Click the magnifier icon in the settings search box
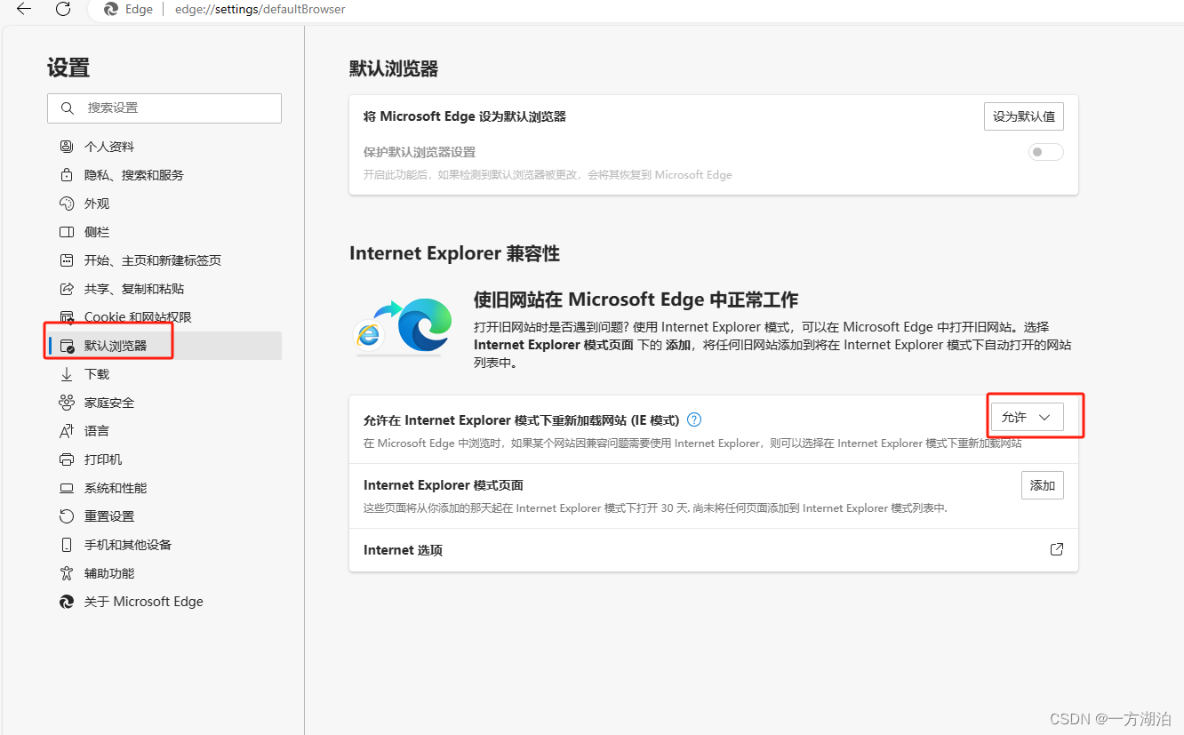 click(68, 108)
